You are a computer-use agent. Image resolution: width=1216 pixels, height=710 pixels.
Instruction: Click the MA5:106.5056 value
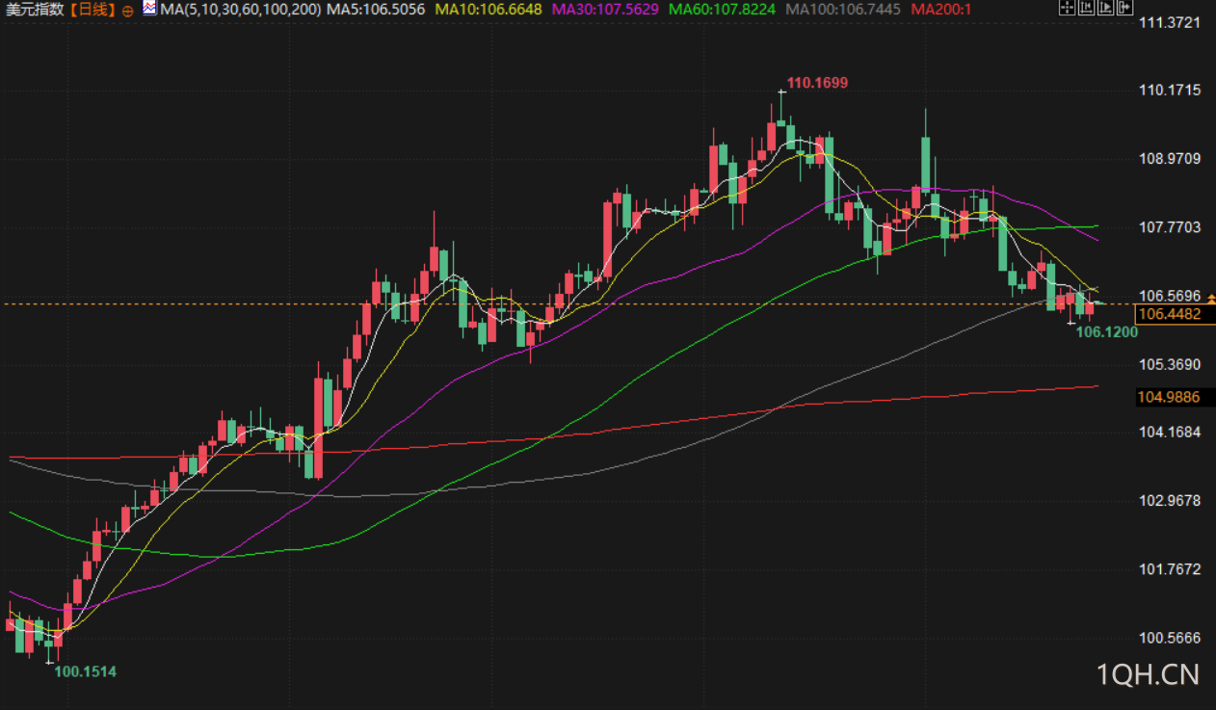click(x=376, y=10)
